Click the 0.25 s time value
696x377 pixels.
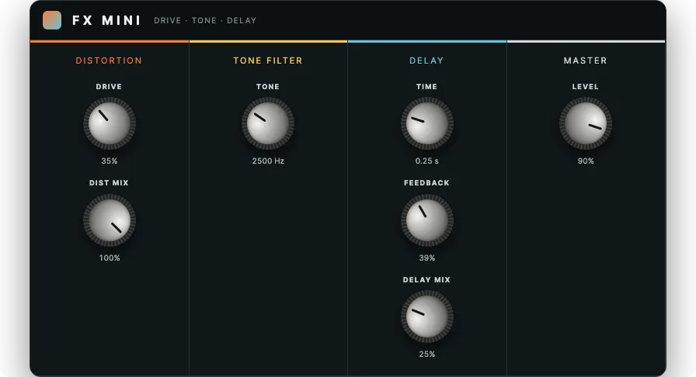(x=427, y=161)
